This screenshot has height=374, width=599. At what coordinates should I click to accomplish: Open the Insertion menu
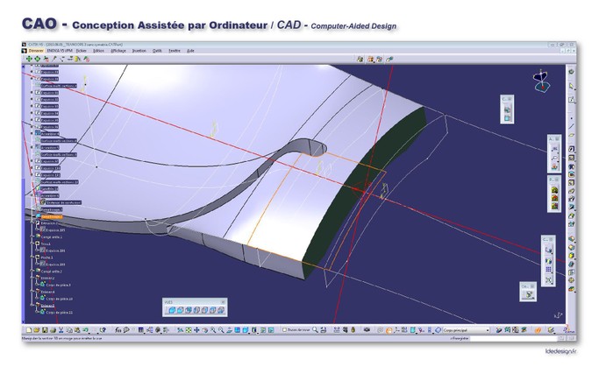click(x=139, y=52)
